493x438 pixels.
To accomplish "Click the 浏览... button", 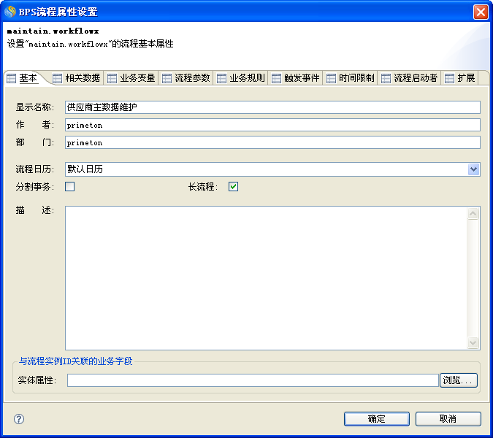I will [x=459, y=380].
